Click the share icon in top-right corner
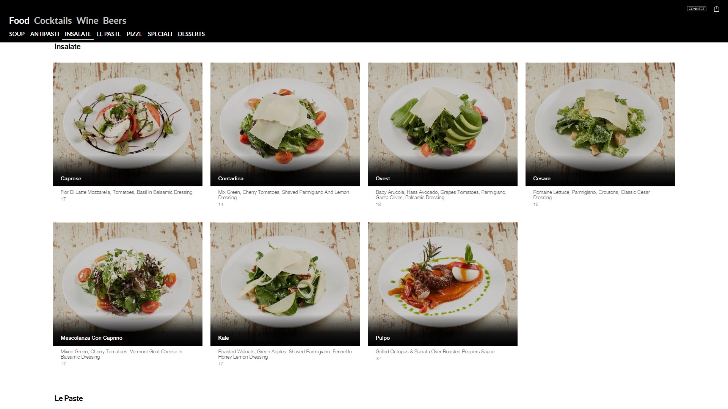The width and height of the screenshot is (728, 409). click(x=716, y=9)
